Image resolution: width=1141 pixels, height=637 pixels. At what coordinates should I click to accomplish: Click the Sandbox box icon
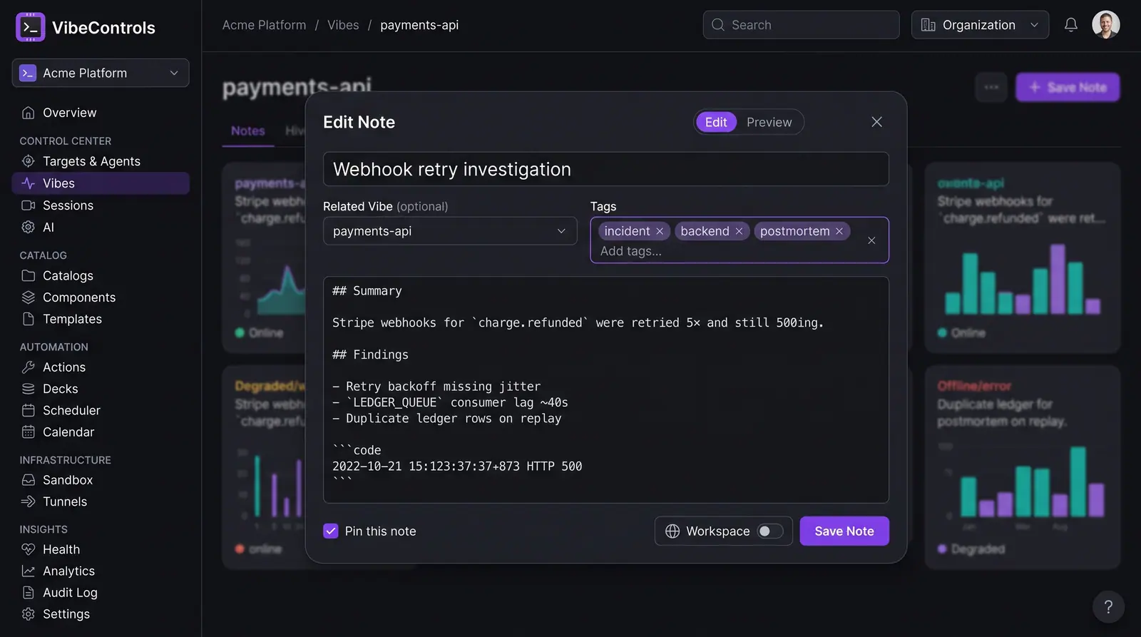click(x=29, y=480)
